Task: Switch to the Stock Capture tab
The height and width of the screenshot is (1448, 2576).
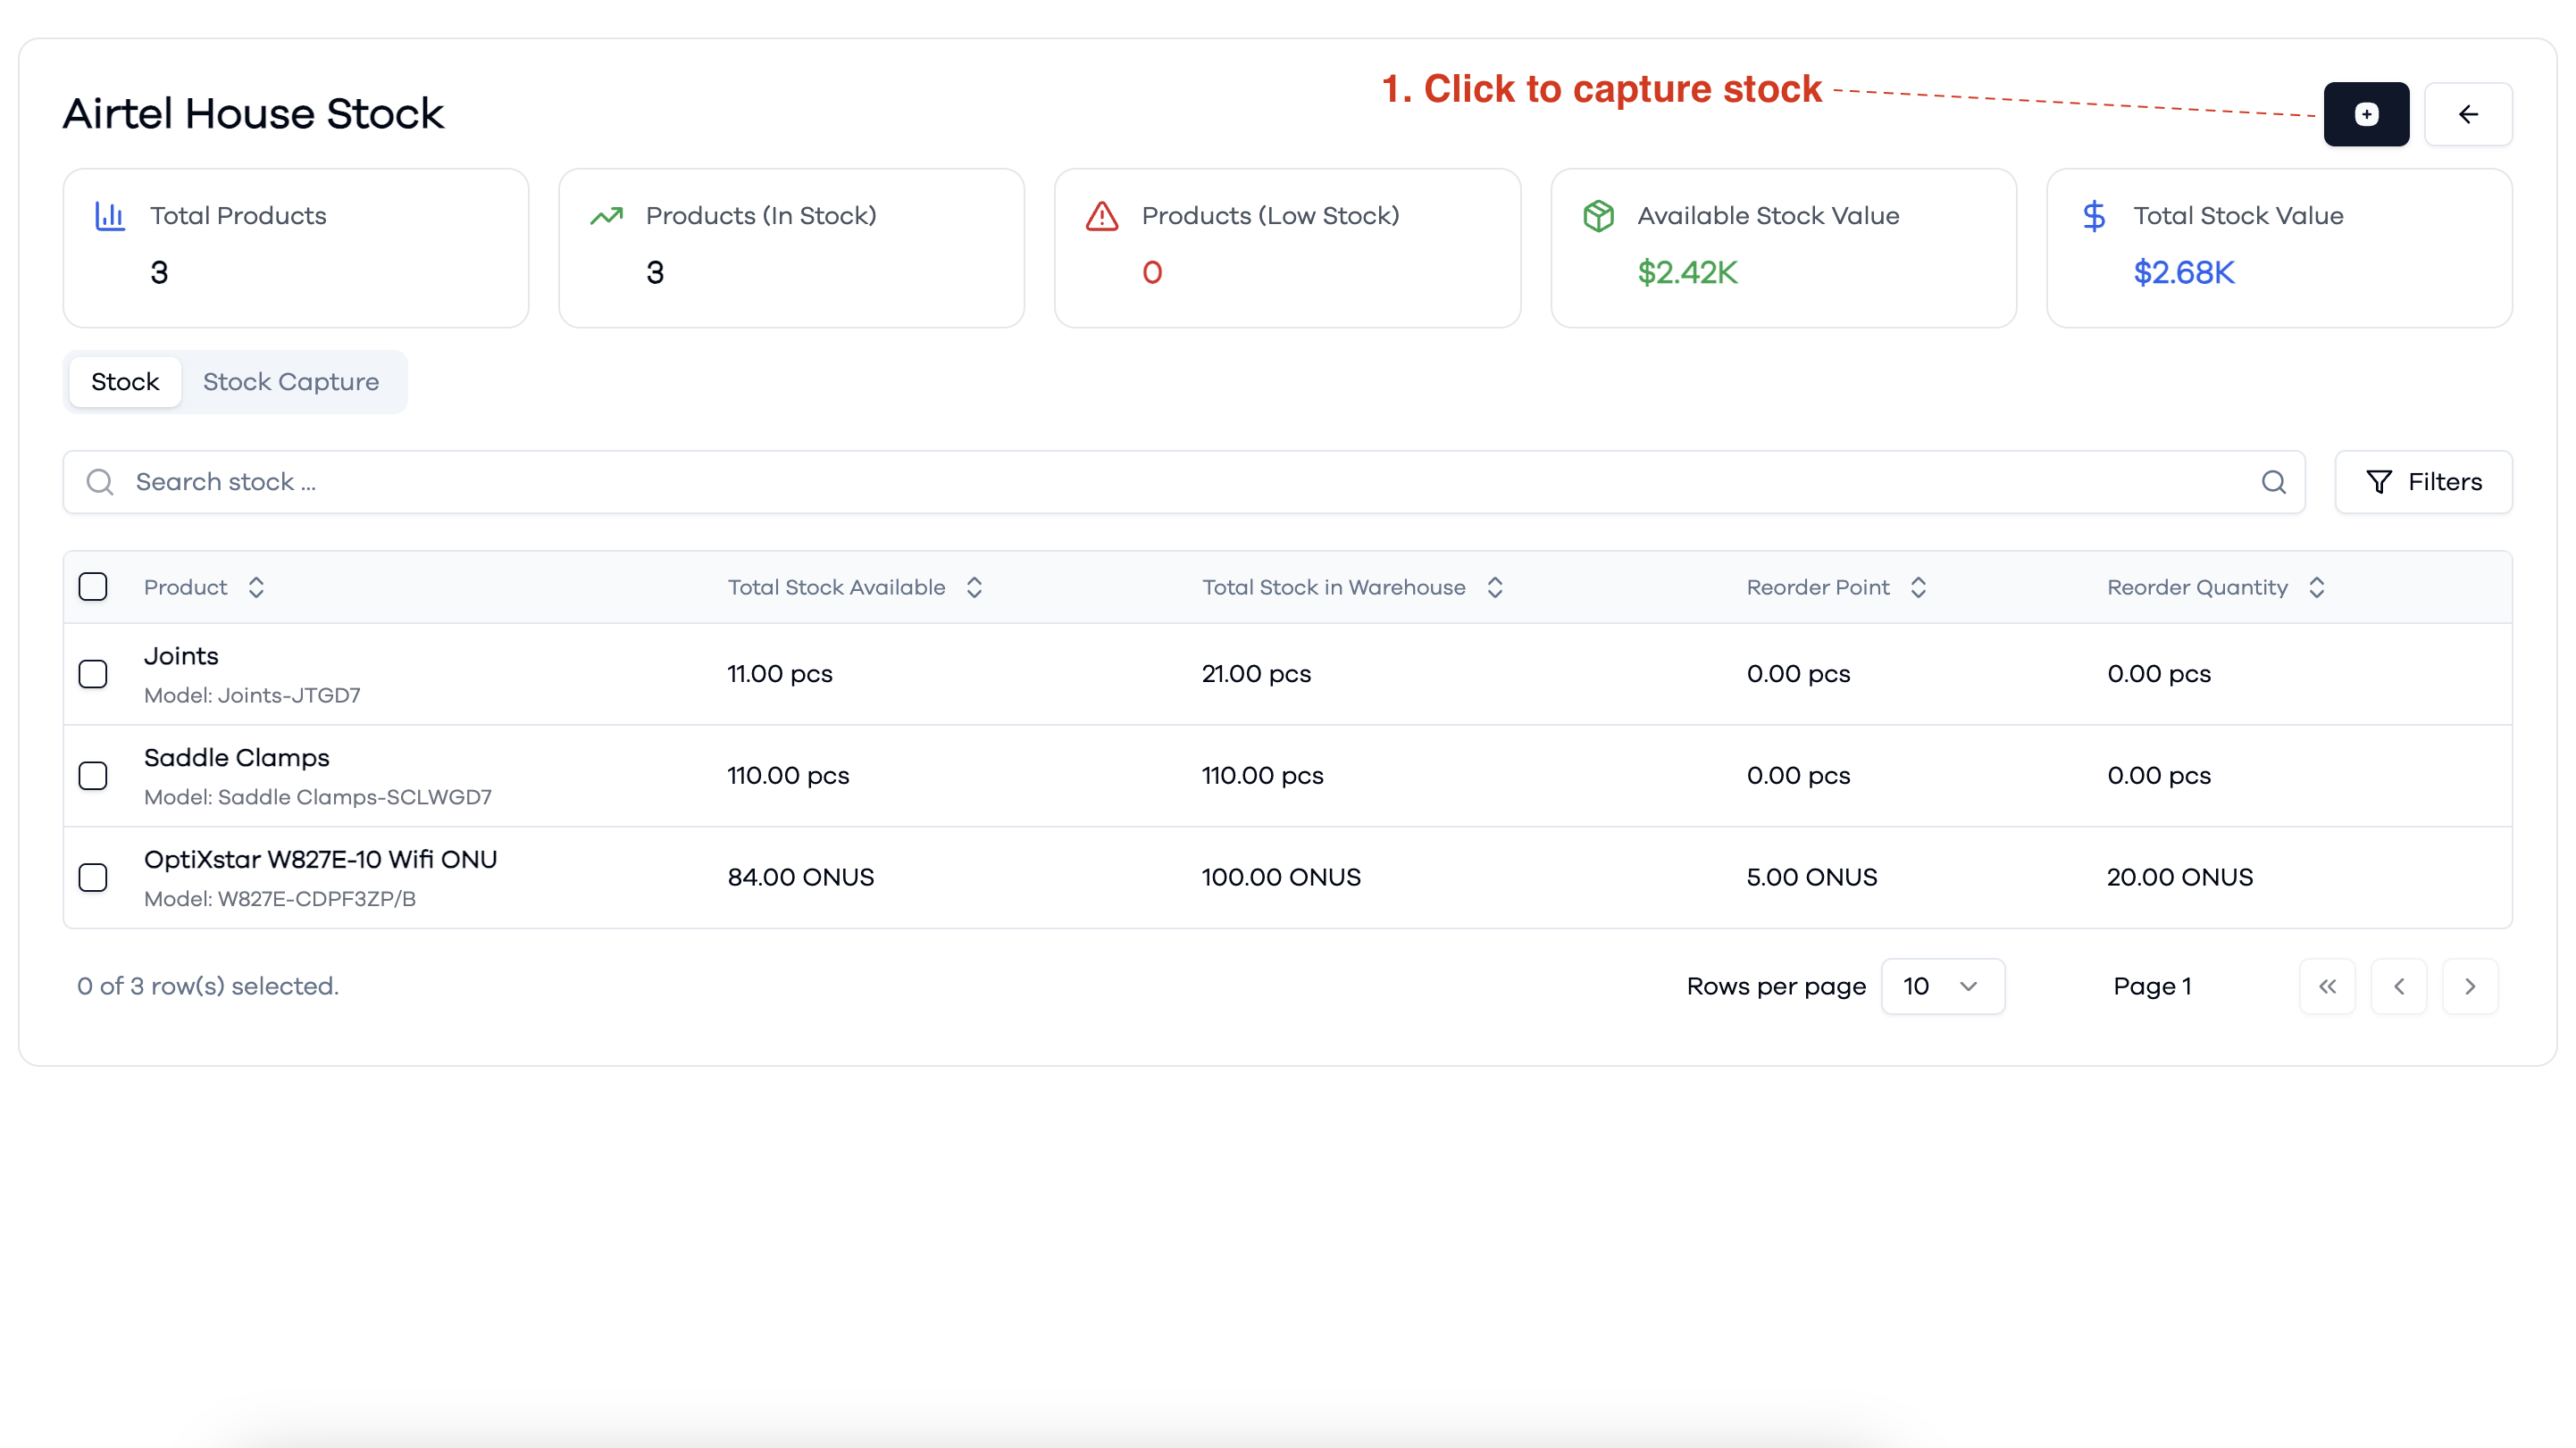Action: [x=291, y=382]
